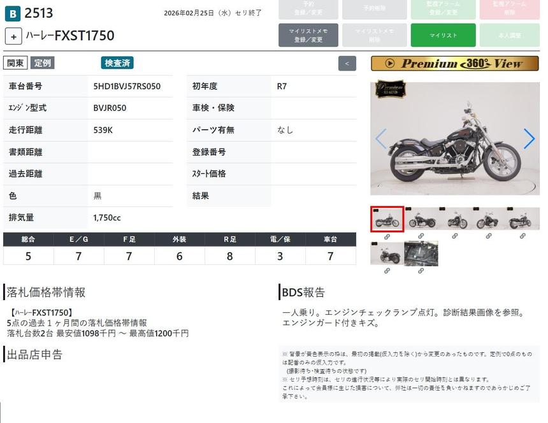Go to previous photo with left arrow
Screen dimensions: 548x423
(x=381, y=139)
